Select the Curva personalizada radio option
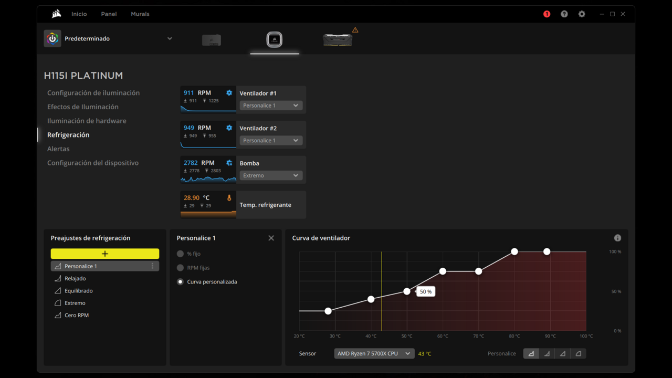The image size is (672, 378). [x=180, y=282]
